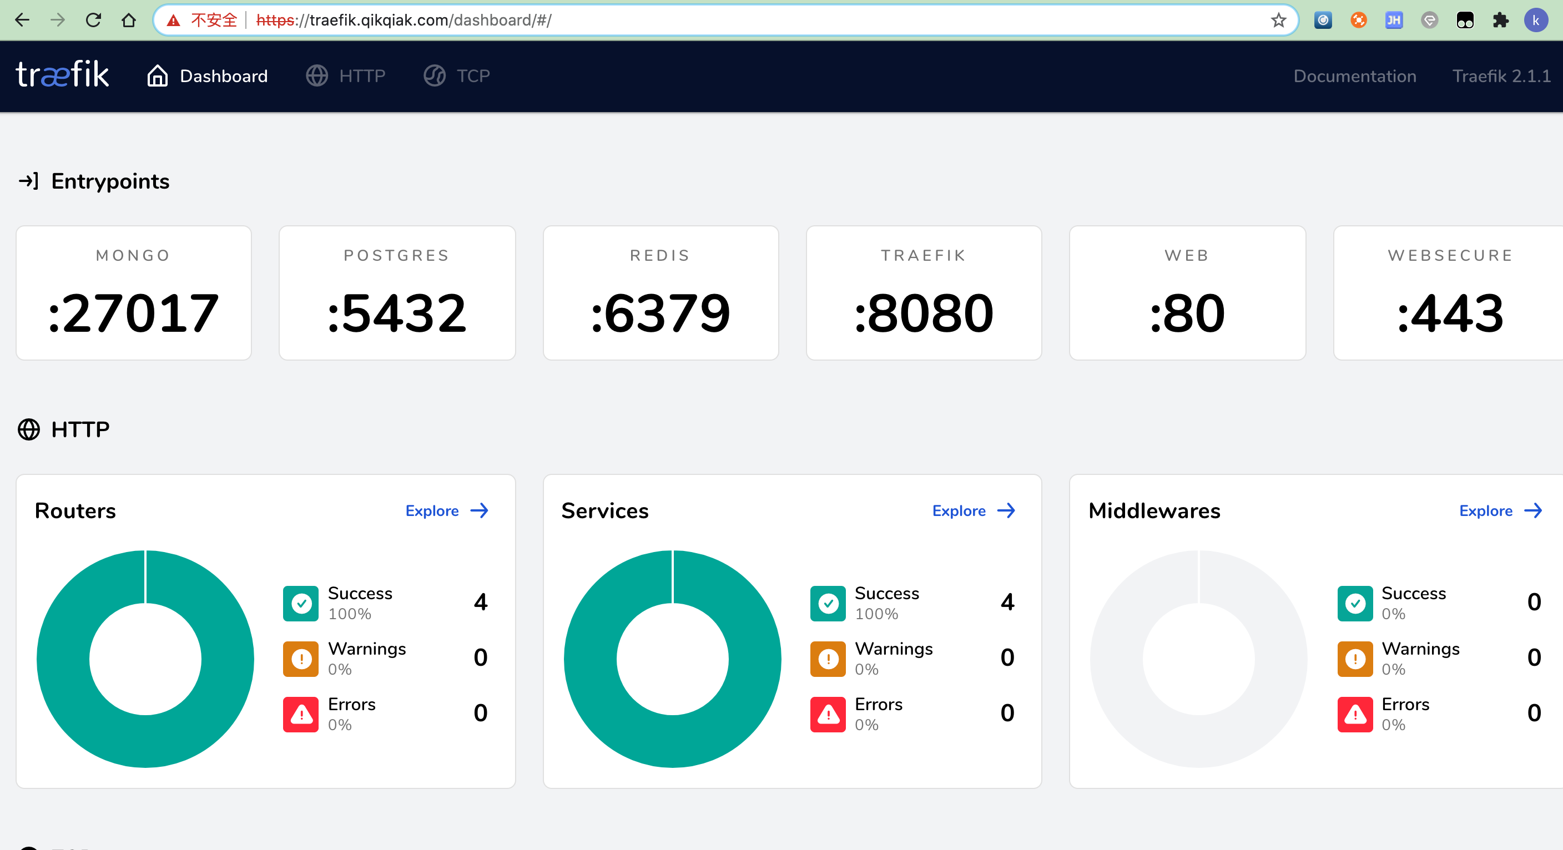1563x850 pixels.
Task: Click Explore arrow in Services card
Action: [1006, 511]
